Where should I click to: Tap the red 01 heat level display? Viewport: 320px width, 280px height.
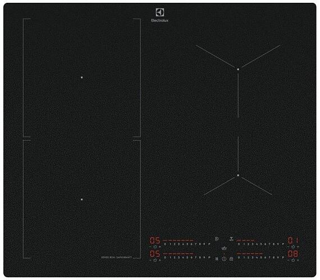pyautogui.click(x=294, y=240)
